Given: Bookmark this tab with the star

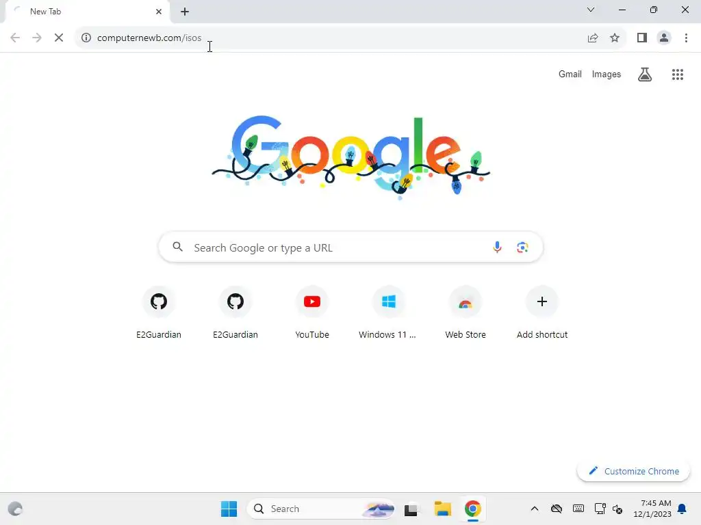Looking at the screenshot, I should coord(615,38).
